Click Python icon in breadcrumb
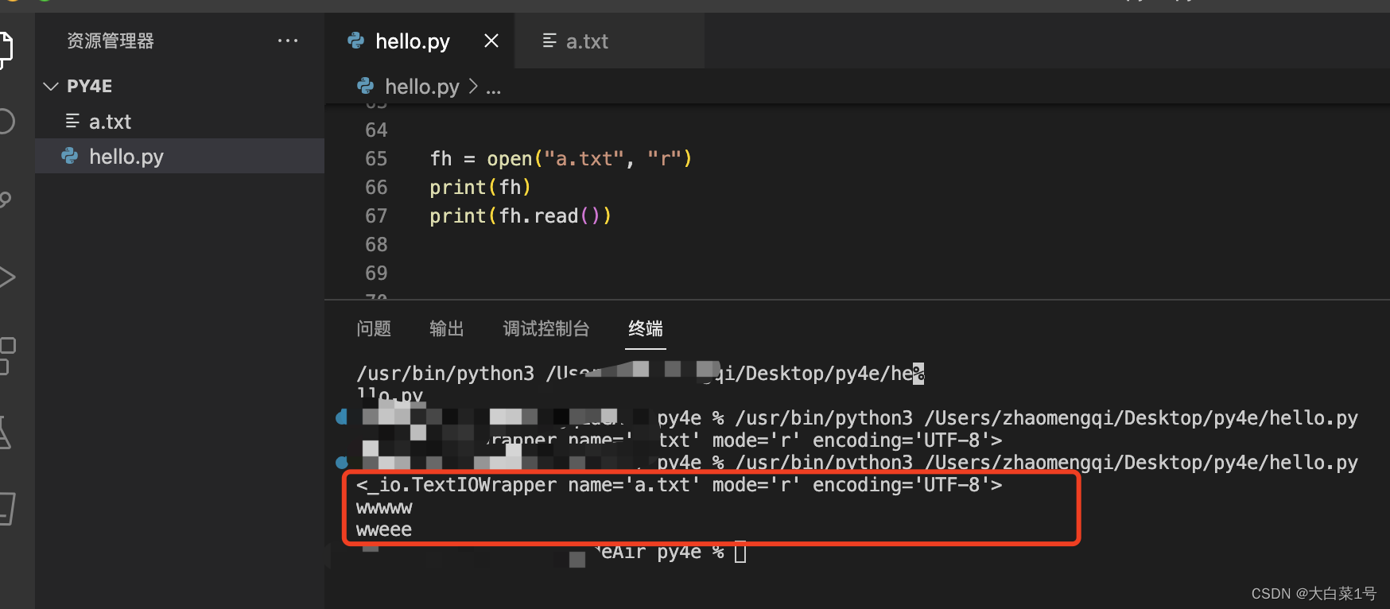 pyautogui.click(x=366, y=85)
